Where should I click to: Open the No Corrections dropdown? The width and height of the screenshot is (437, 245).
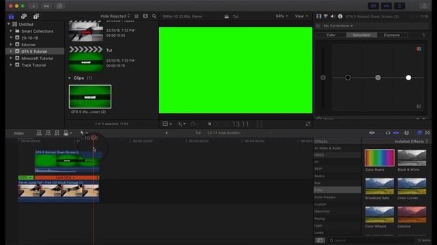tap(338, 26)
